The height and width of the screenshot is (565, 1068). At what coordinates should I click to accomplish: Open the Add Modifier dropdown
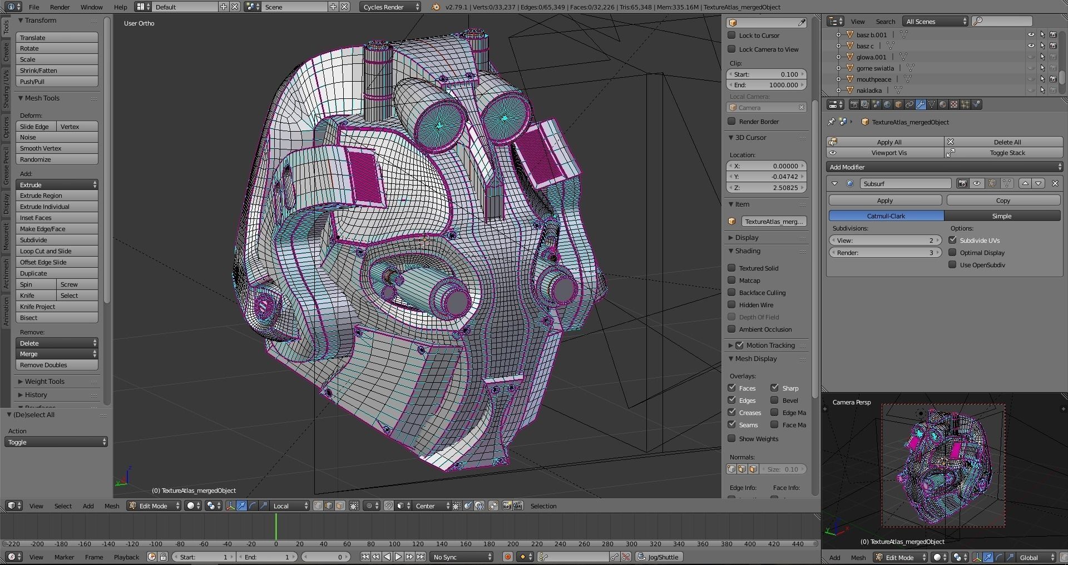click(x=945, y=167)
